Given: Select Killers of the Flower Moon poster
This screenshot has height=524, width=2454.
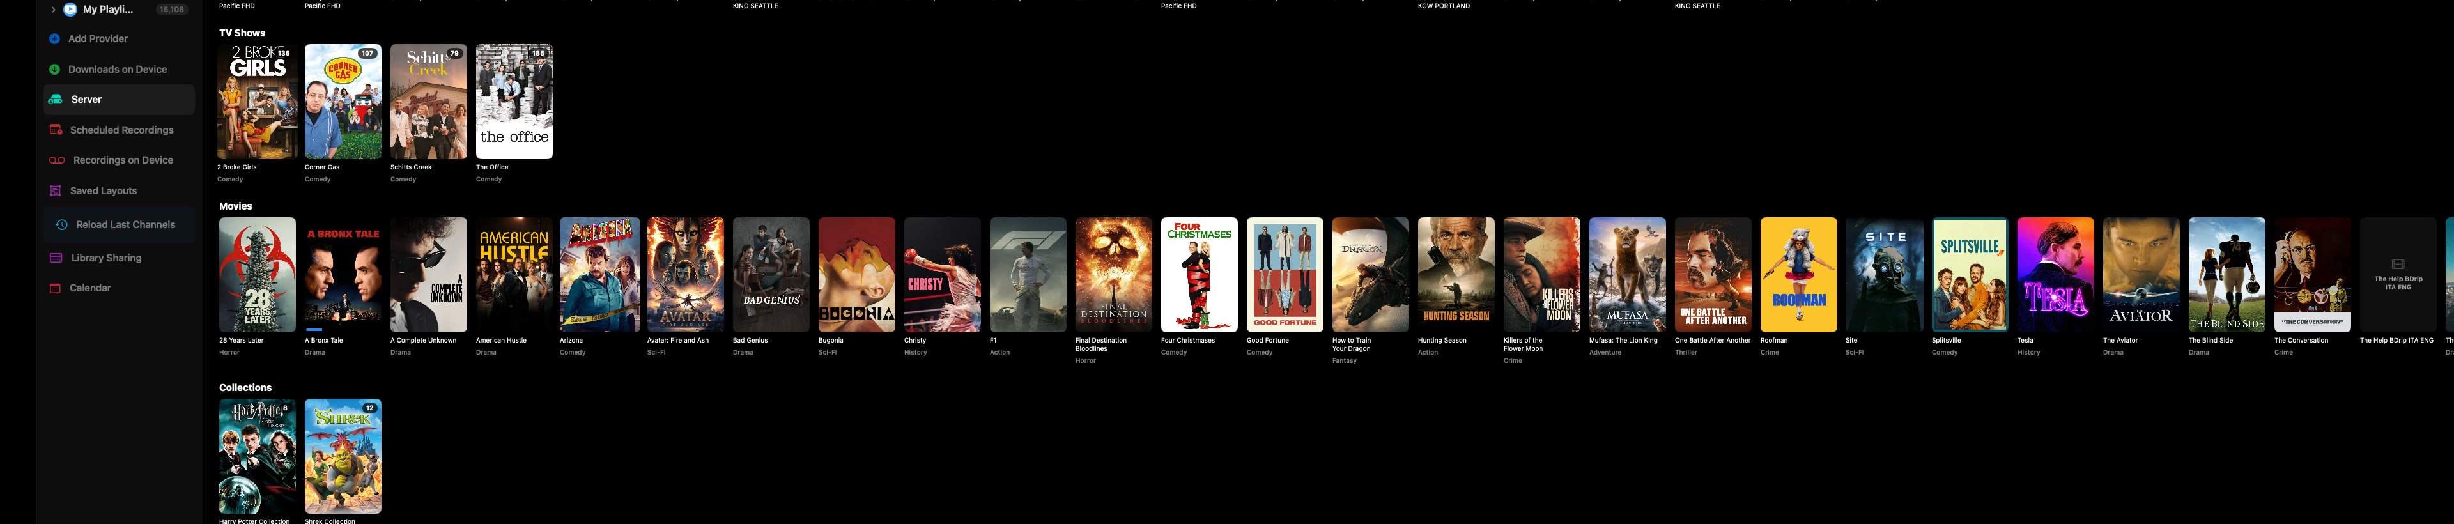Looking at the screenshot, I should (1542, 274).
